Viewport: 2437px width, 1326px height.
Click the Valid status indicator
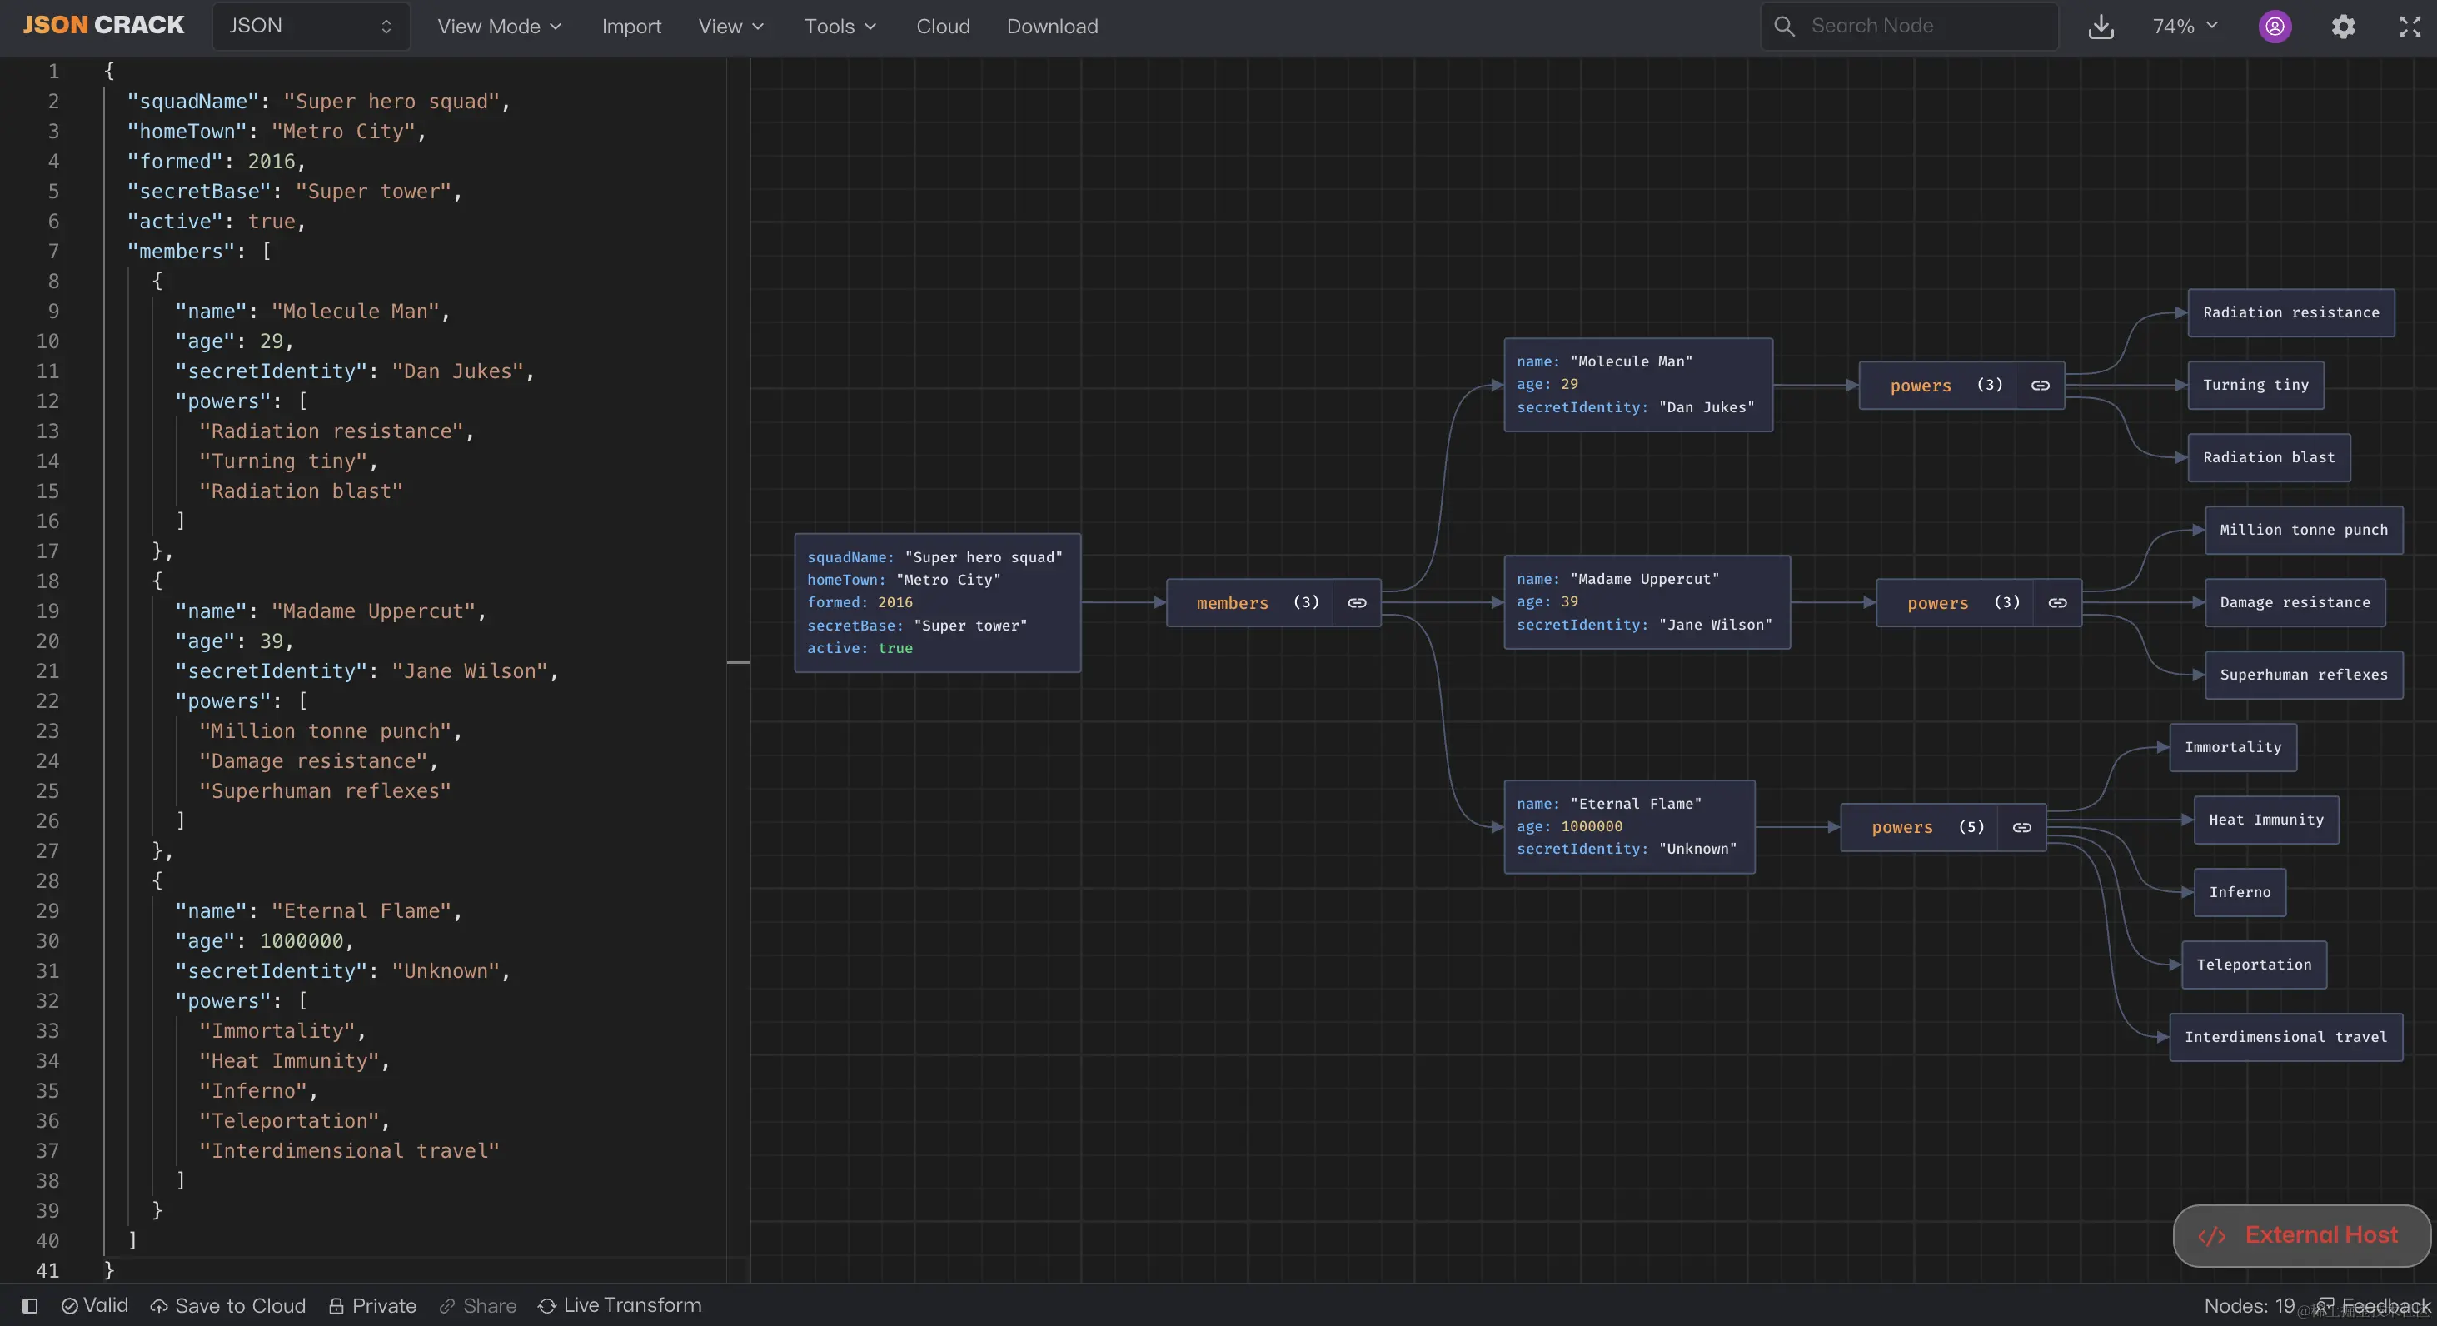tap(95, 1305)
